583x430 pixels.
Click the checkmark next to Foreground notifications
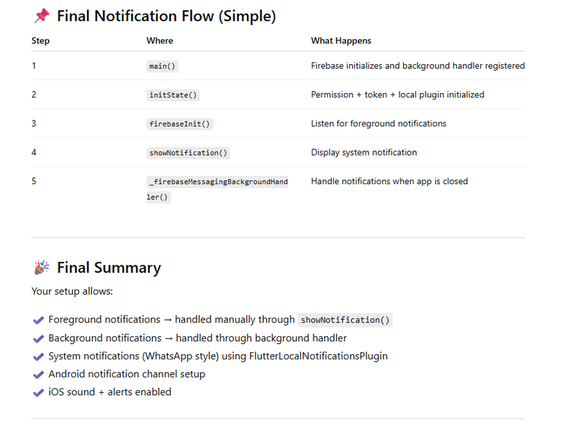(39, 320)
